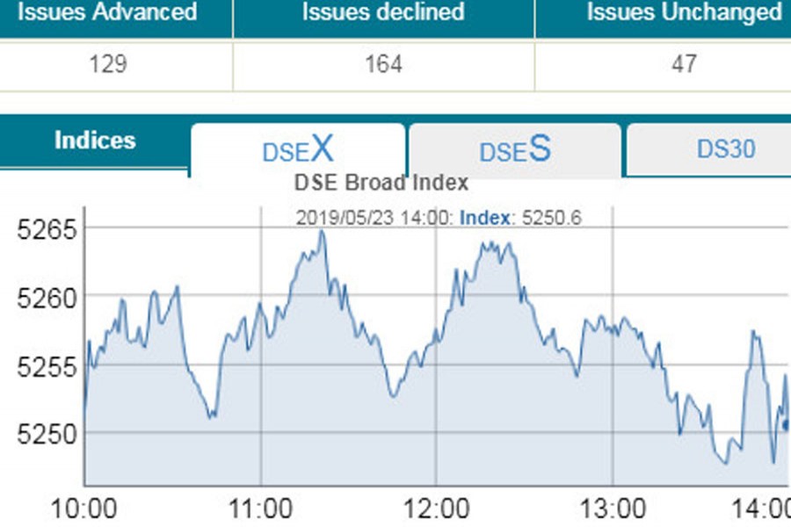Select the DS30 tab

[x=725, y=149]
